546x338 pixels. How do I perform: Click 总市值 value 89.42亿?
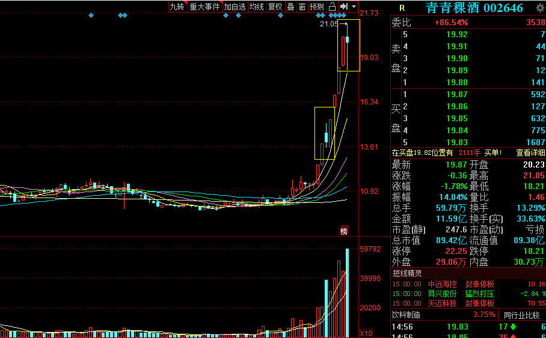click(451, 240)
